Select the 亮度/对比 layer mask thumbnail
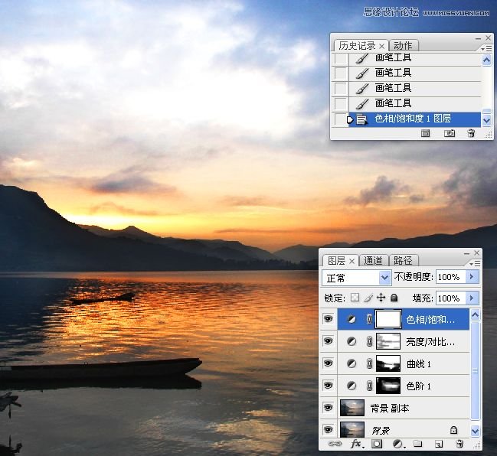 (390, 341)
